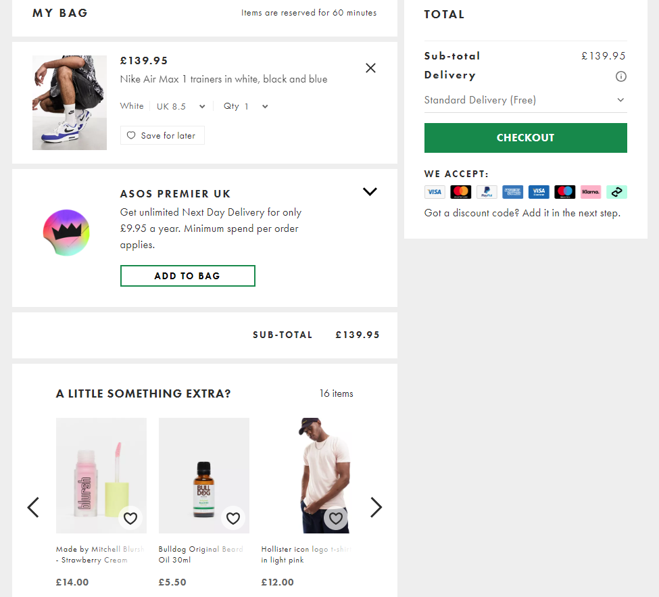The image size is (659, 597).
Task: Click the Klarna payment icon
Action: (590, 192)
